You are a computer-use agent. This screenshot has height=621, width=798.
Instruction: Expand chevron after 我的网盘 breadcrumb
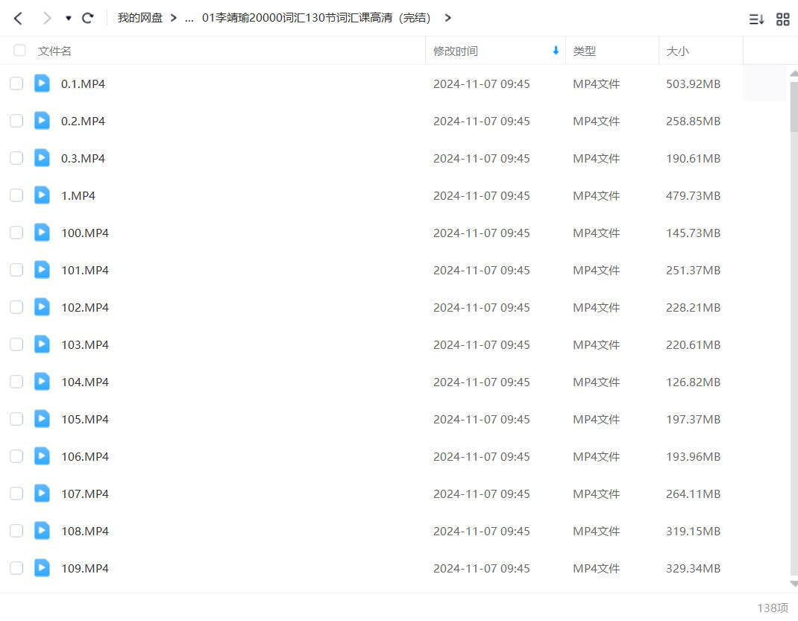[174, 18]
